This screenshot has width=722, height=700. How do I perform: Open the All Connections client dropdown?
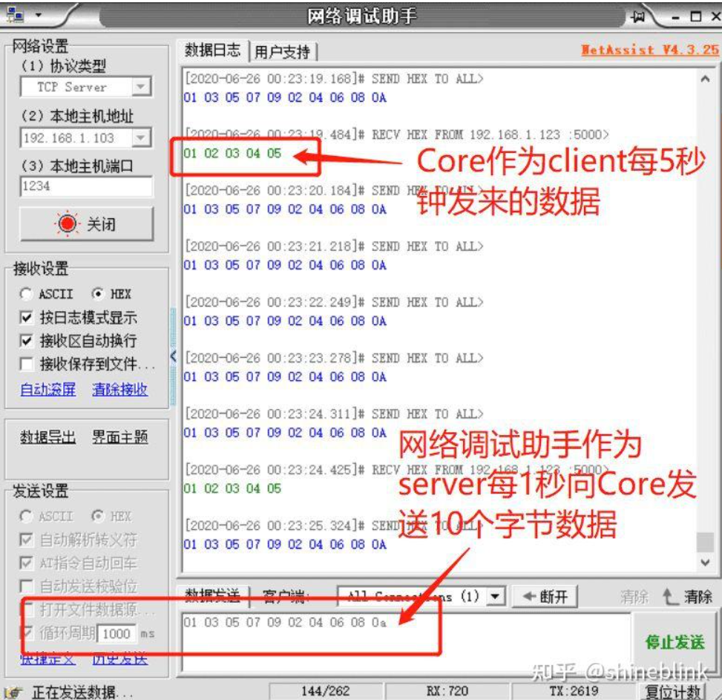(496, 596)
